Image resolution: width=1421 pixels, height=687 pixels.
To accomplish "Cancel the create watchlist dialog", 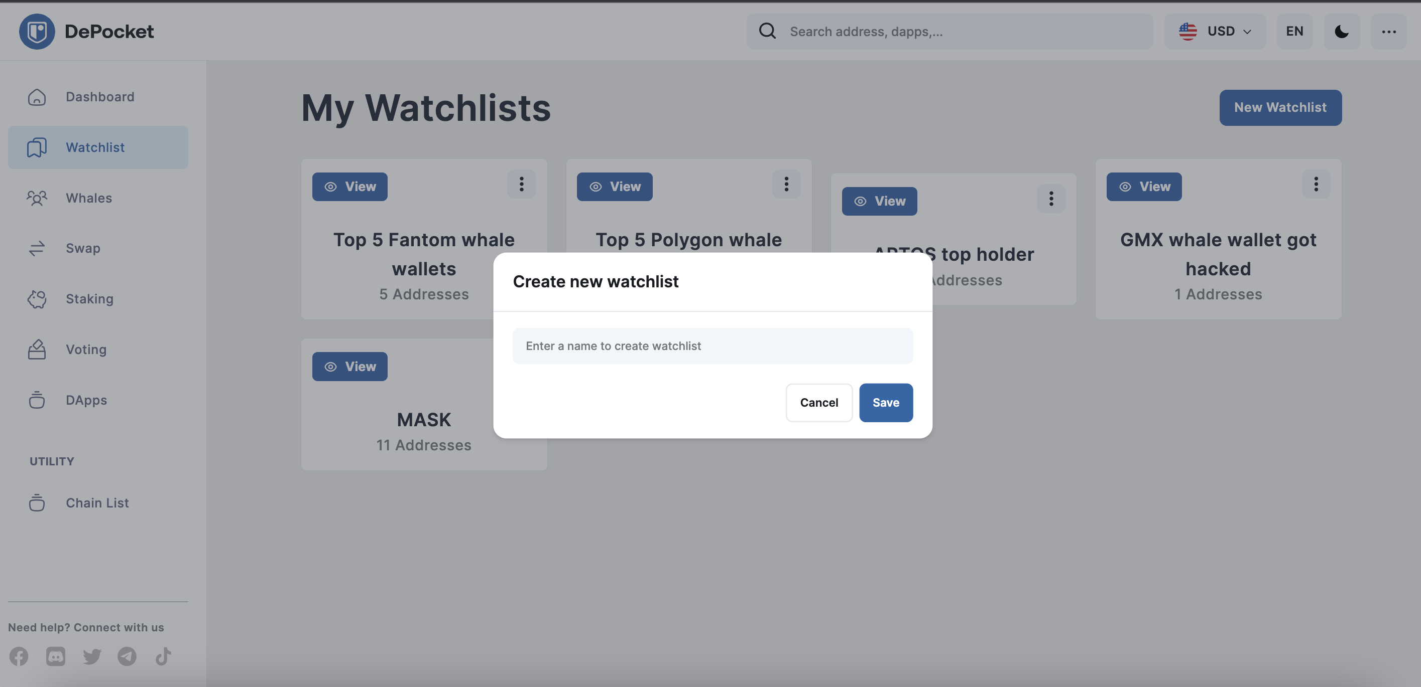I will click(x=818, y=403).
